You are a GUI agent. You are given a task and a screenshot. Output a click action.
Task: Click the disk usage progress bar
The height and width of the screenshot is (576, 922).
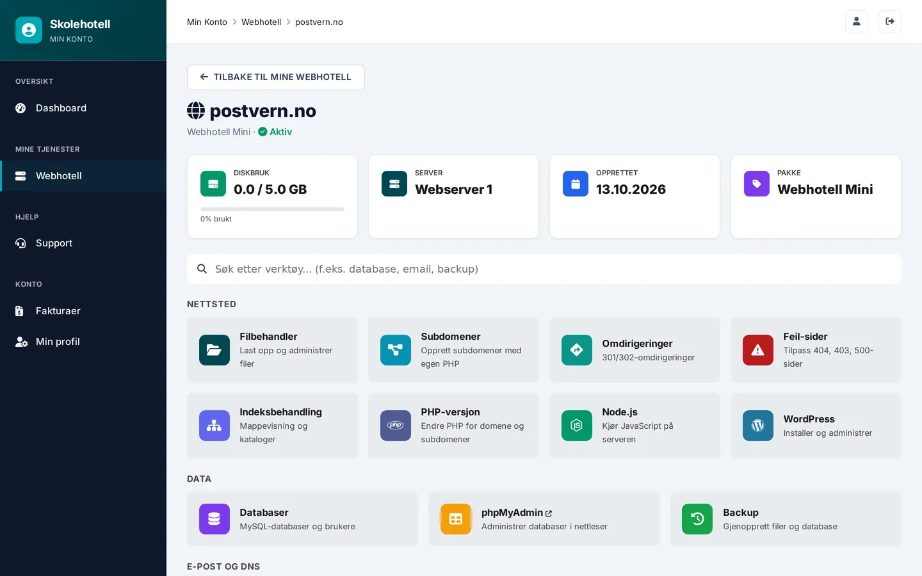coord(272,209)
